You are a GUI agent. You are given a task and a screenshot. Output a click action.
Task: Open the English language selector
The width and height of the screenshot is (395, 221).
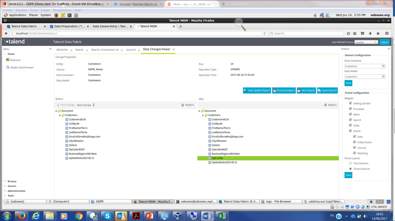coord(366,42)
